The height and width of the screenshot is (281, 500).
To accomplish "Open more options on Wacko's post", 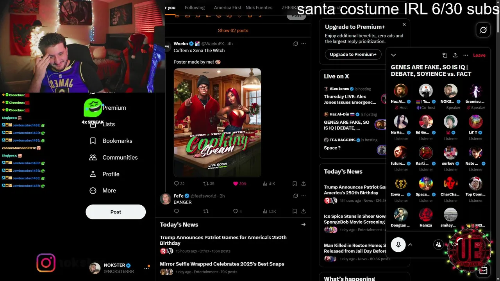I will (x=304, y=44).
